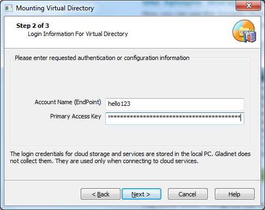Click the Gladinet cloud folder logo
265x210 pixels.
244,31
